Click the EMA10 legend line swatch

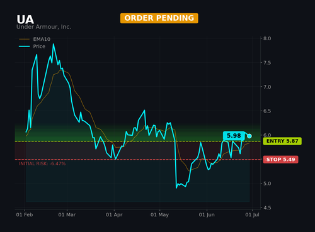tap(25, 39)
